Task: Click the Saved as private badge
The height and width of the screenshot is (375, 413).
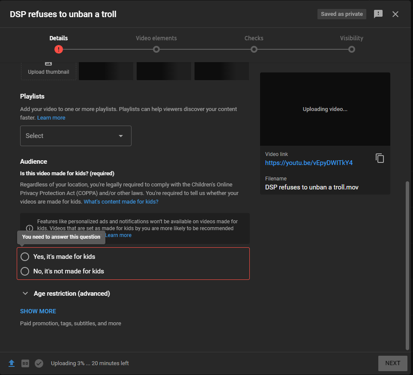Action: (341, 14)
